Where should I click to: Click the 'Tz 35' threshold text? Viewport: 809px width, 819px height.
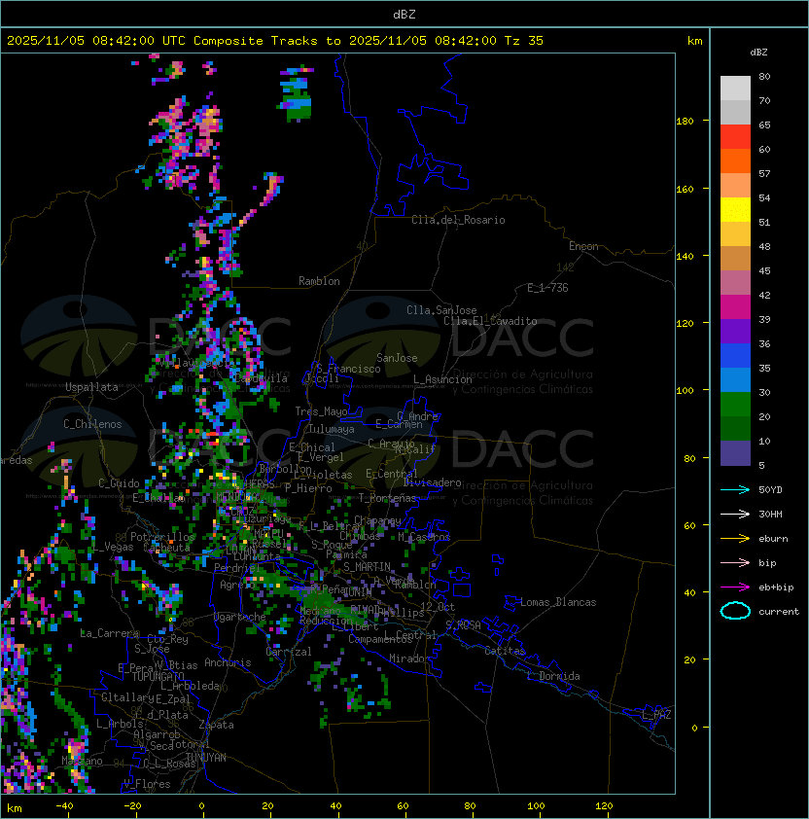click(x=524, y=41)
